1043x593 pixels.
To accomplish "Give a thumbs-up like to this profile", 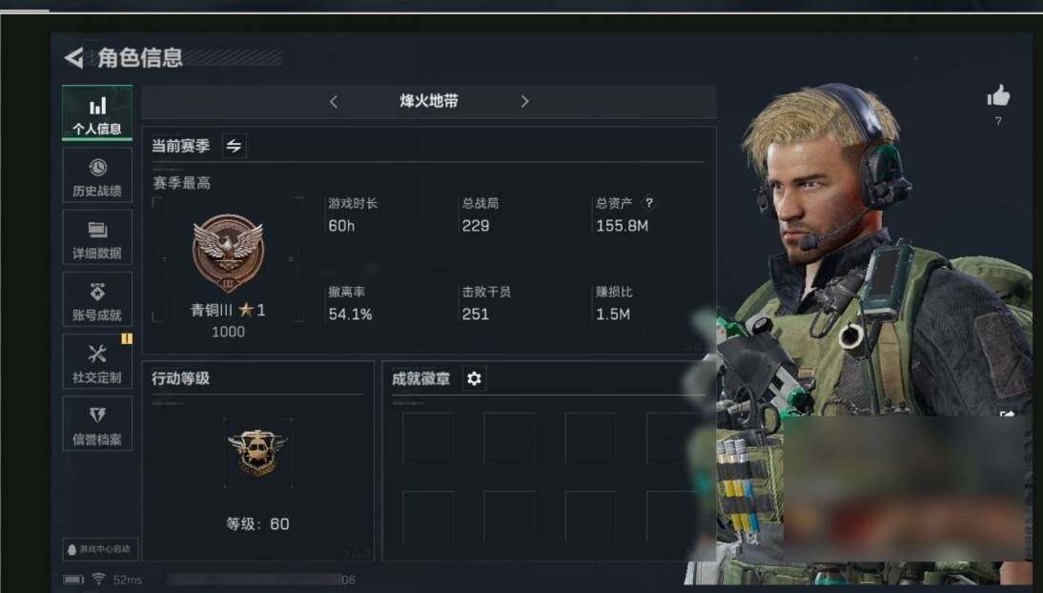I will [998, 96].
